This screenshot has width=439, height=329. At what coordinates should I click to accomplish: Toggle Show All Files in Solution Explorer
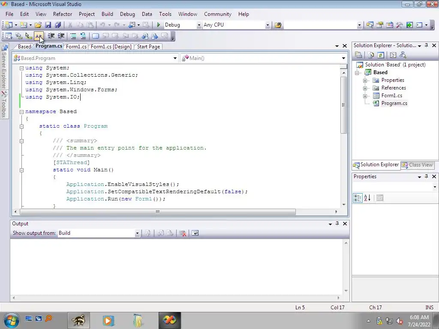click(x=371, y=55)
